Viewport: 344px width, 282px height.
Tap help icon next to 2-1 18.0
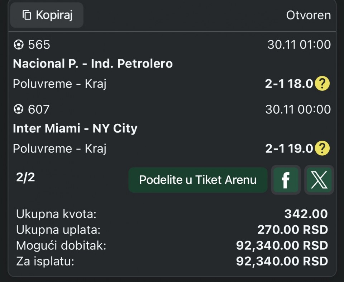coord(322,84)
